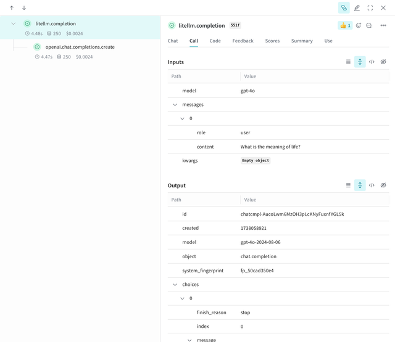Open the add emoji reaction picker
395x342 pixels.
pos(359,25)
